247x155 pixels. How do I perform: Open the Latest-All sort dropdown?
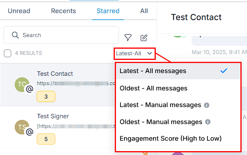pyautogui.click(x=135, y=54)
